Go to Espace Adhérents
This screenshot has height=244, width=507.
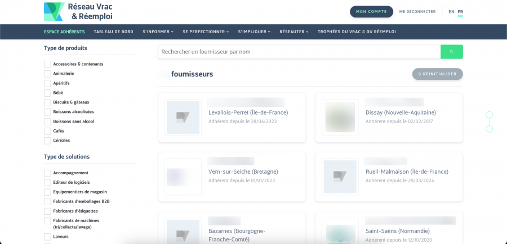pos(64,32)
